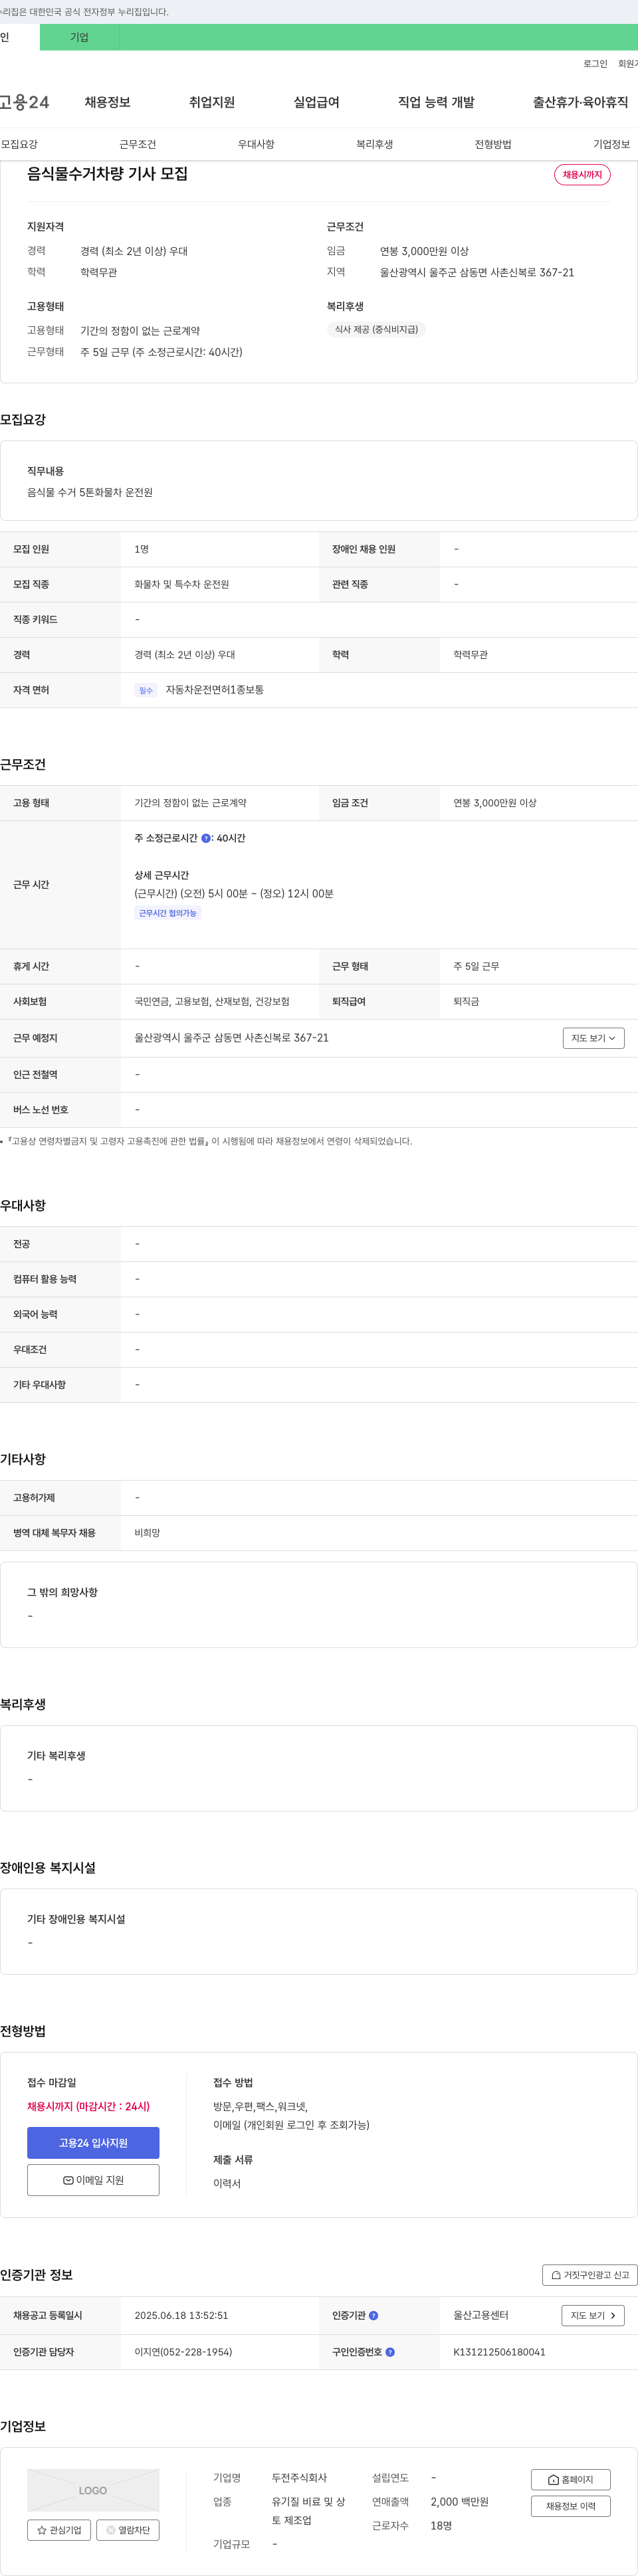Viewport: 638px width, 2576px height.
Task: Open the help icon beside 주 소정근로시간
Action: pos(206,839)
